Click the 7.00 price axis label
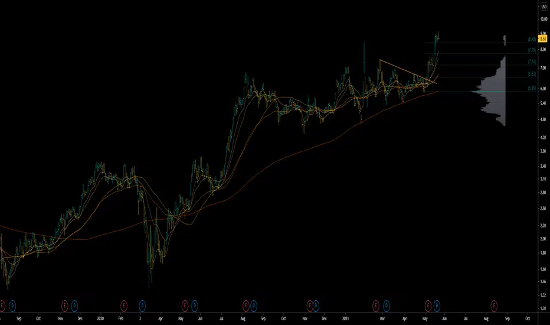 543,68
